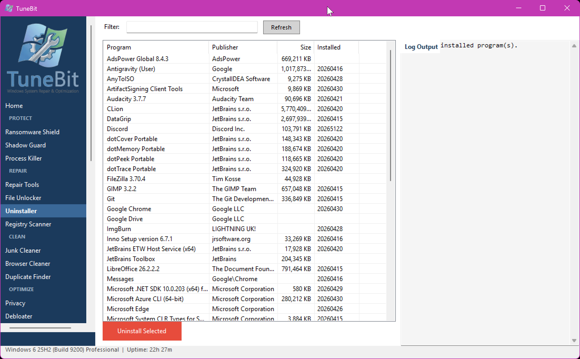Screen dimensions: 580x359
Task: Click the Refresh button
Action: 281,27
